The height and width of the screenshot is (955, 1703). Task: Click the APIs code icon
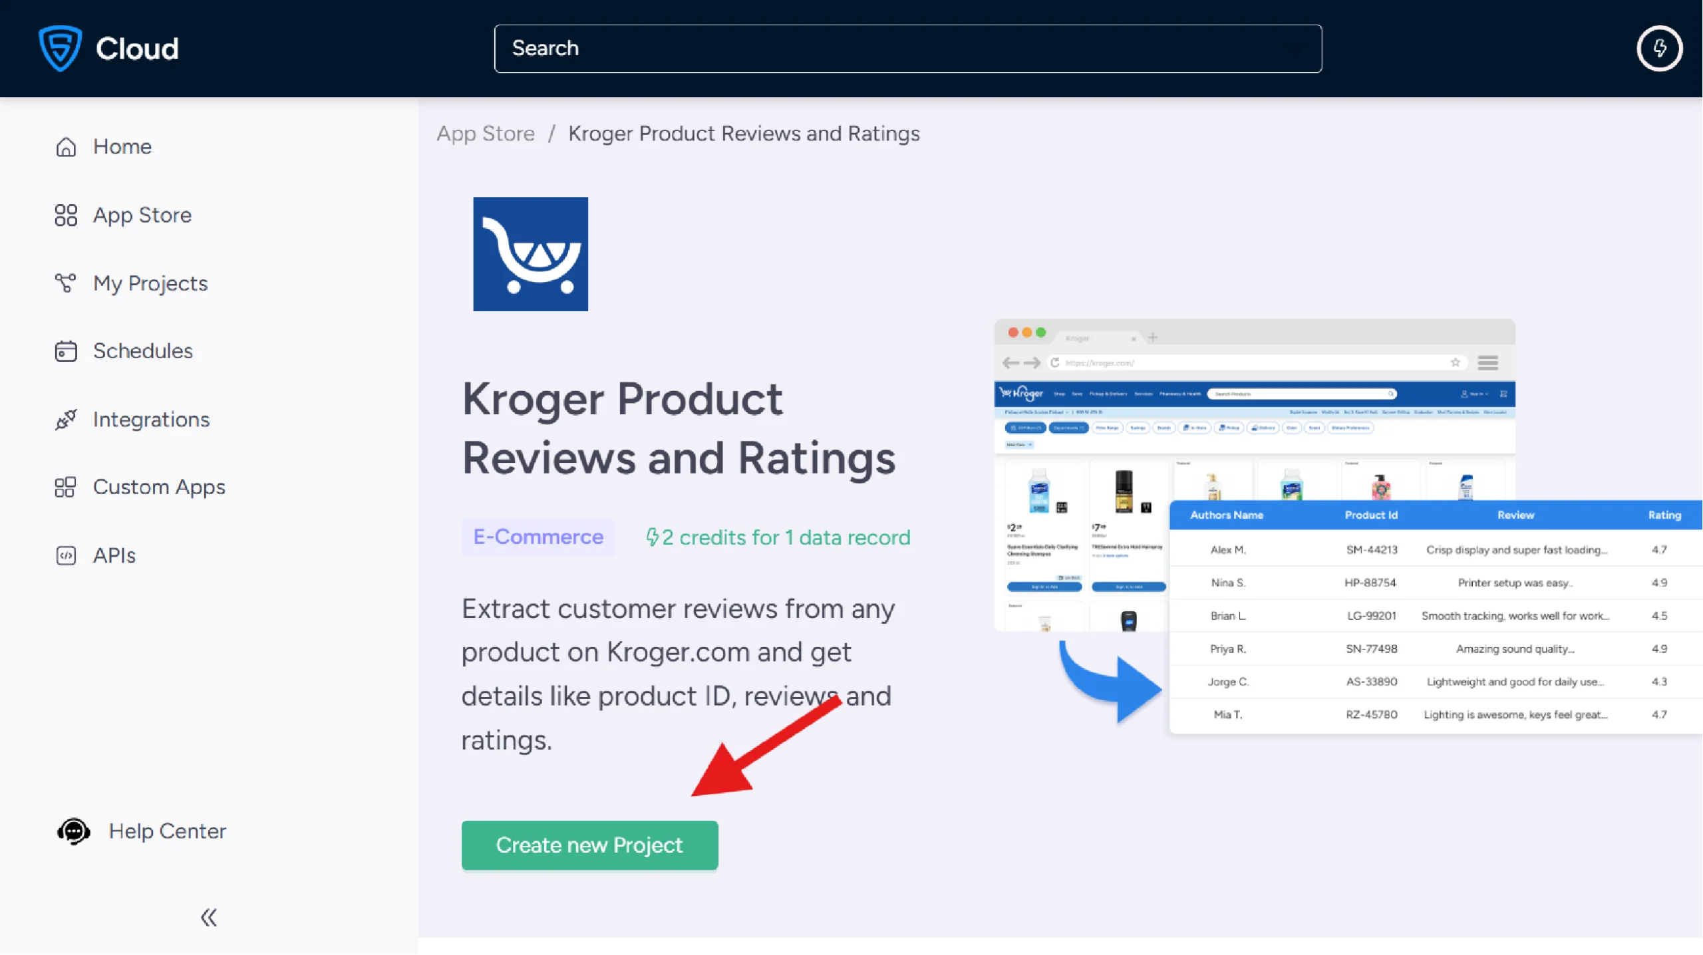(x=66, y=555)
